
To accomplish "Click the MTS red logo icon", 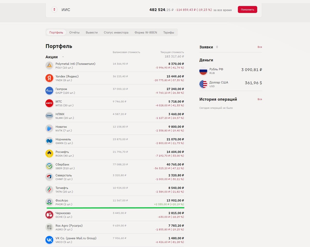I will pos(49,103).
